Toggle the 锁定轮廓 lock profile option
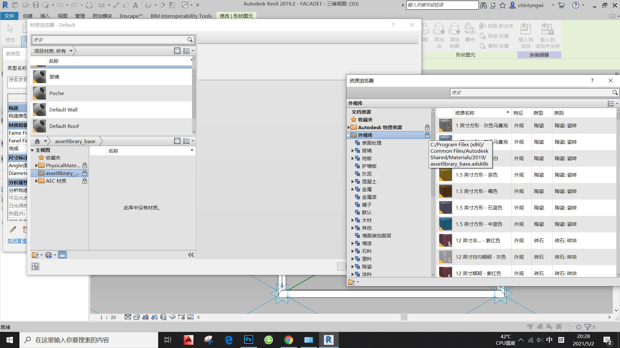Viewport: 620px width, 348px height. 496,36
